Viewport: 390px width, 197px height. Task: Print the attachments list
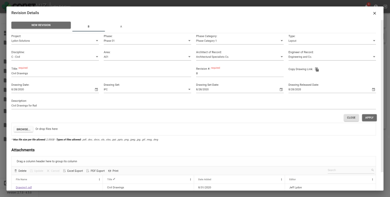[113, 171]
